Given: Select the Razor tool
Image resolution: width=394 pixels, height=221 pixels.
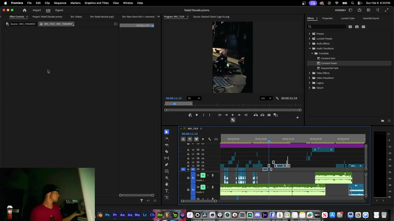Looking at the screenshot, I should [x=167, y=152].
